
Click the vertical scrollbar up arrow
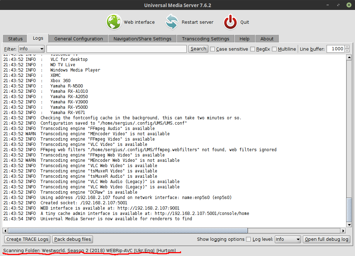[349, 57]
